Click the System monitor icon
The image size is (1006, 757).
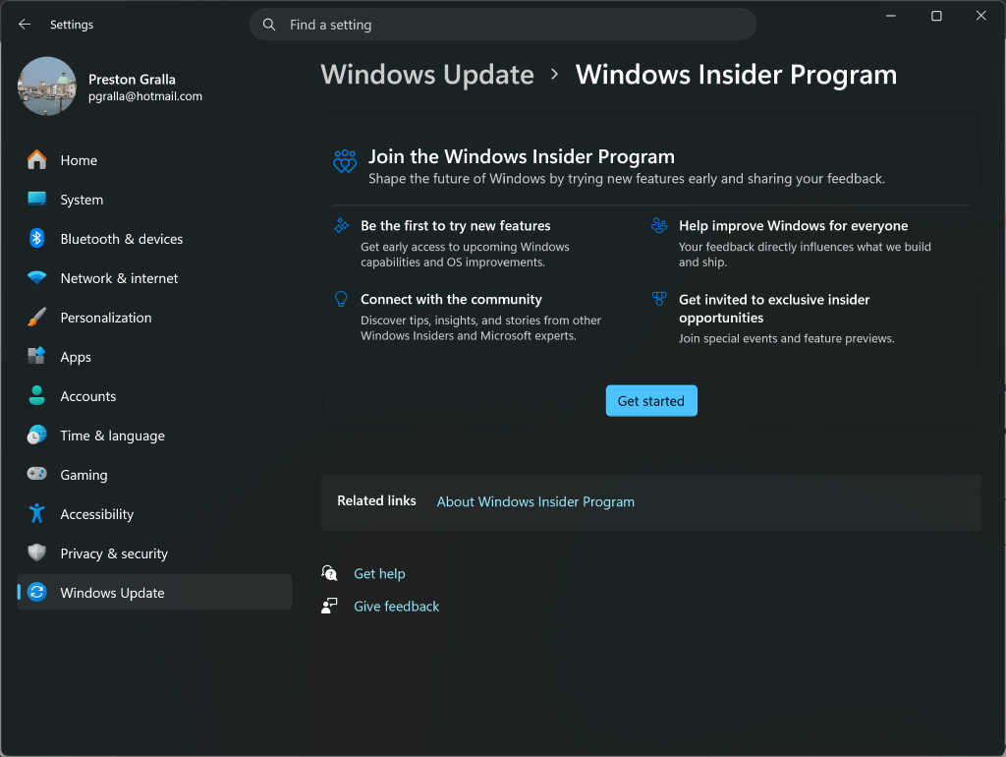(36, 199)
